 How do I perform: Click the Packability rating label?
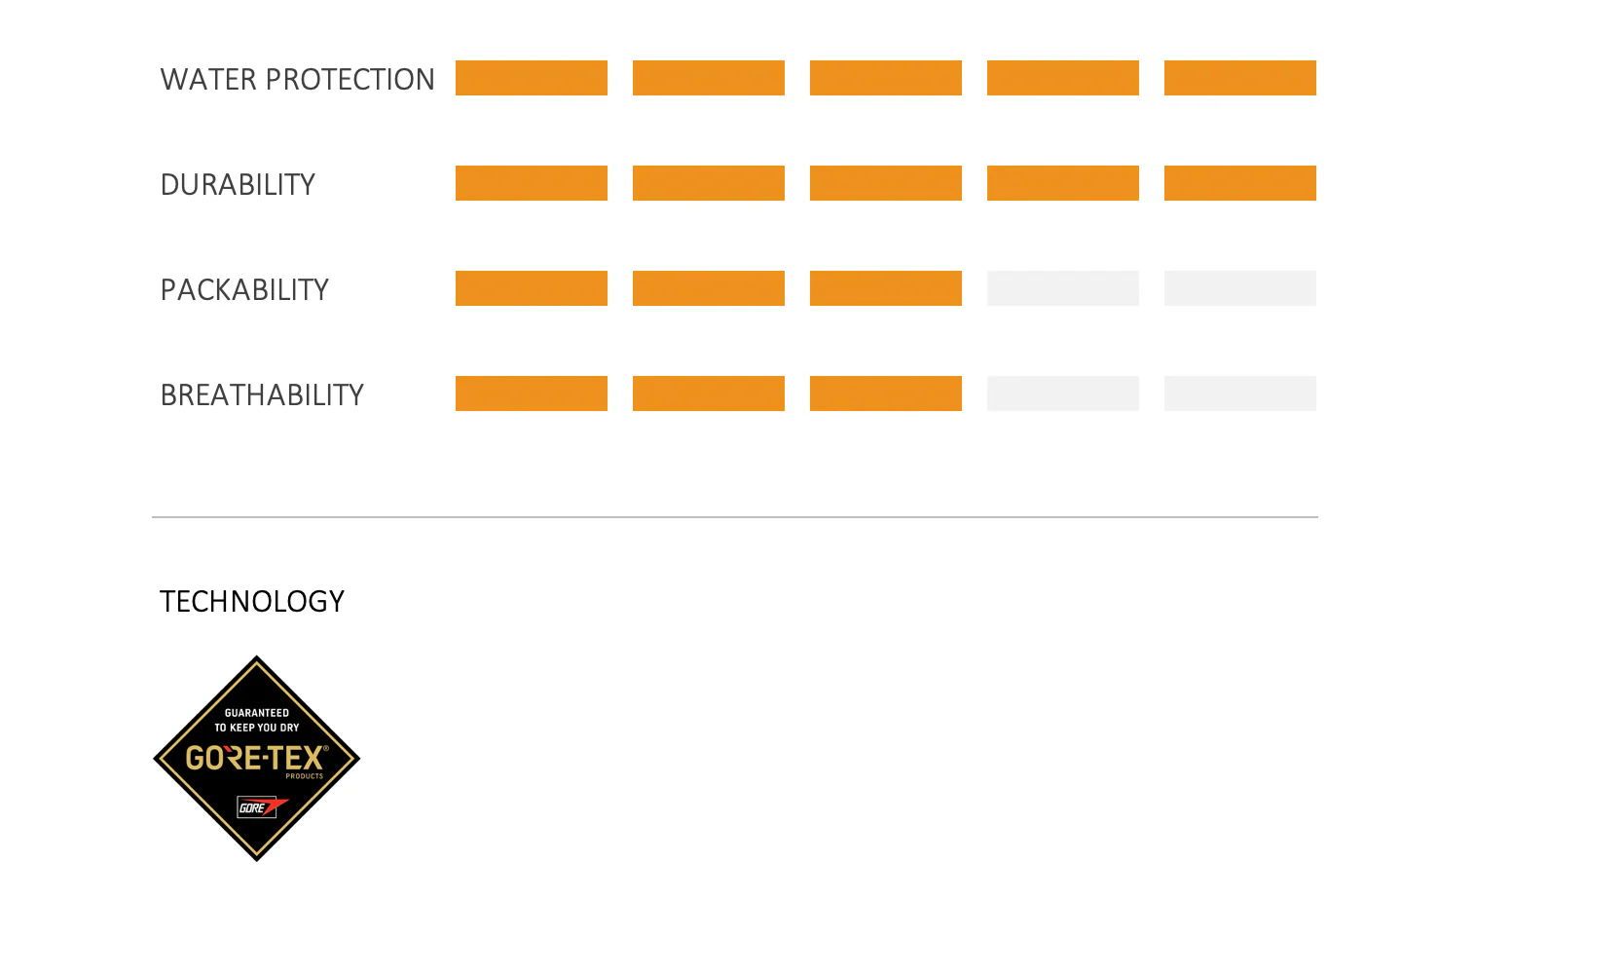[244, 289]
